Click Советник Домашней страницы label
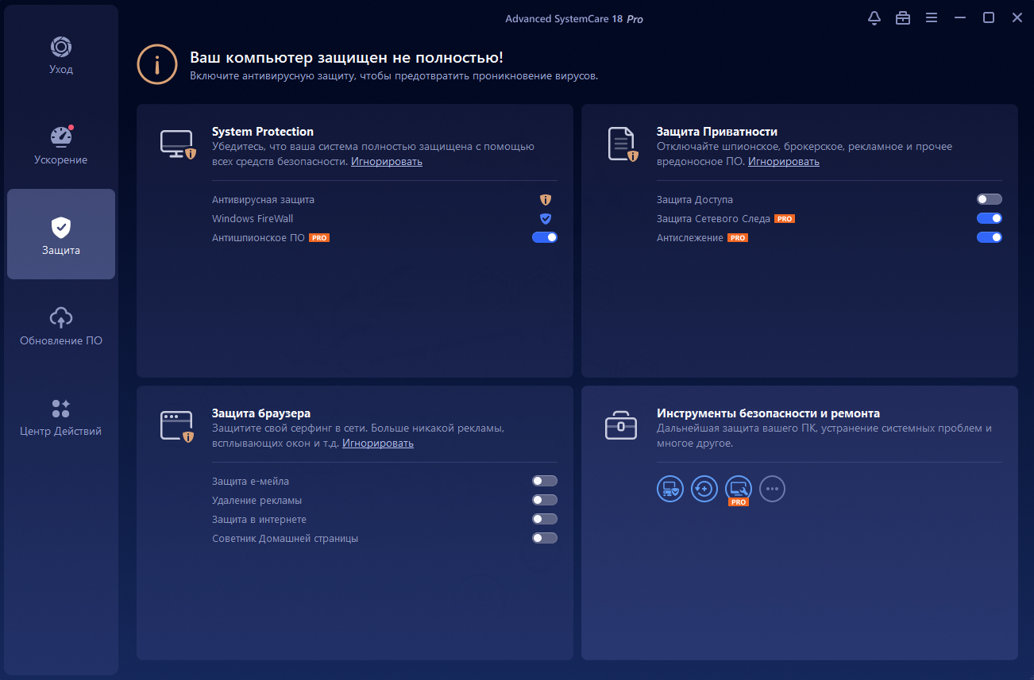 (285, 539)
